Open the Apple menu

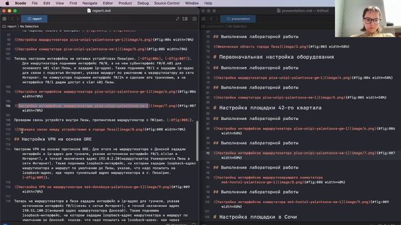coord(7,3)
